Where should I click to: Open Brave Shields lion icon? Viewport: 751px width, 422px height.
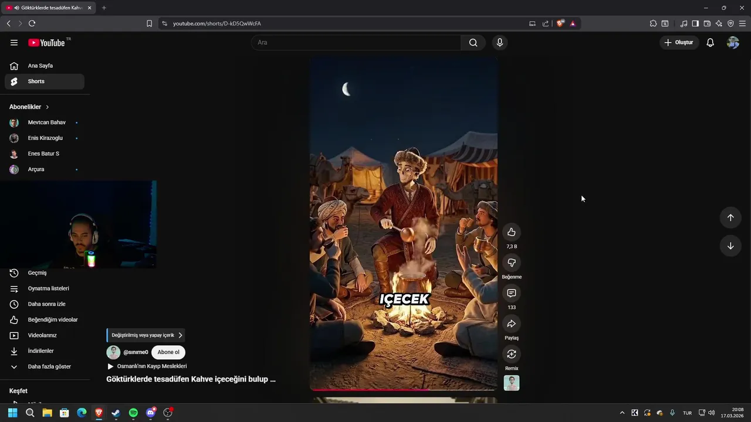click(560, 23)
